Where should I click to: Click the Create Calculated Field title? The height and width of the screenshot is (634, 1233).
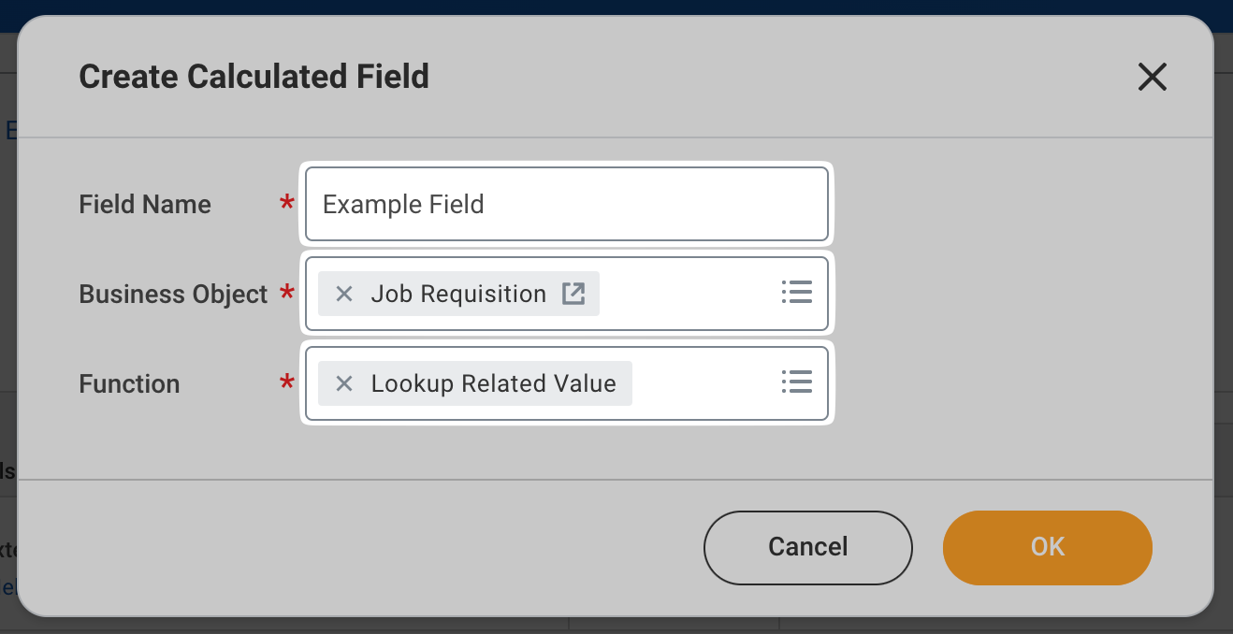click(254, 77)
